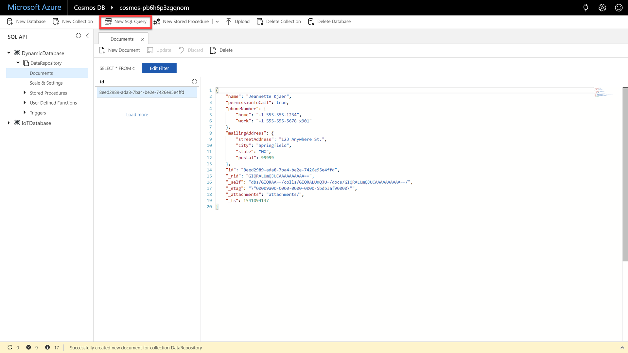Select Documents under DataRepository

point(47,73)
